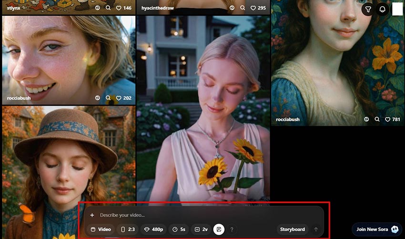
Task: Expand the 2:3 aspect ratio selector
Action: tap(128, 229)
